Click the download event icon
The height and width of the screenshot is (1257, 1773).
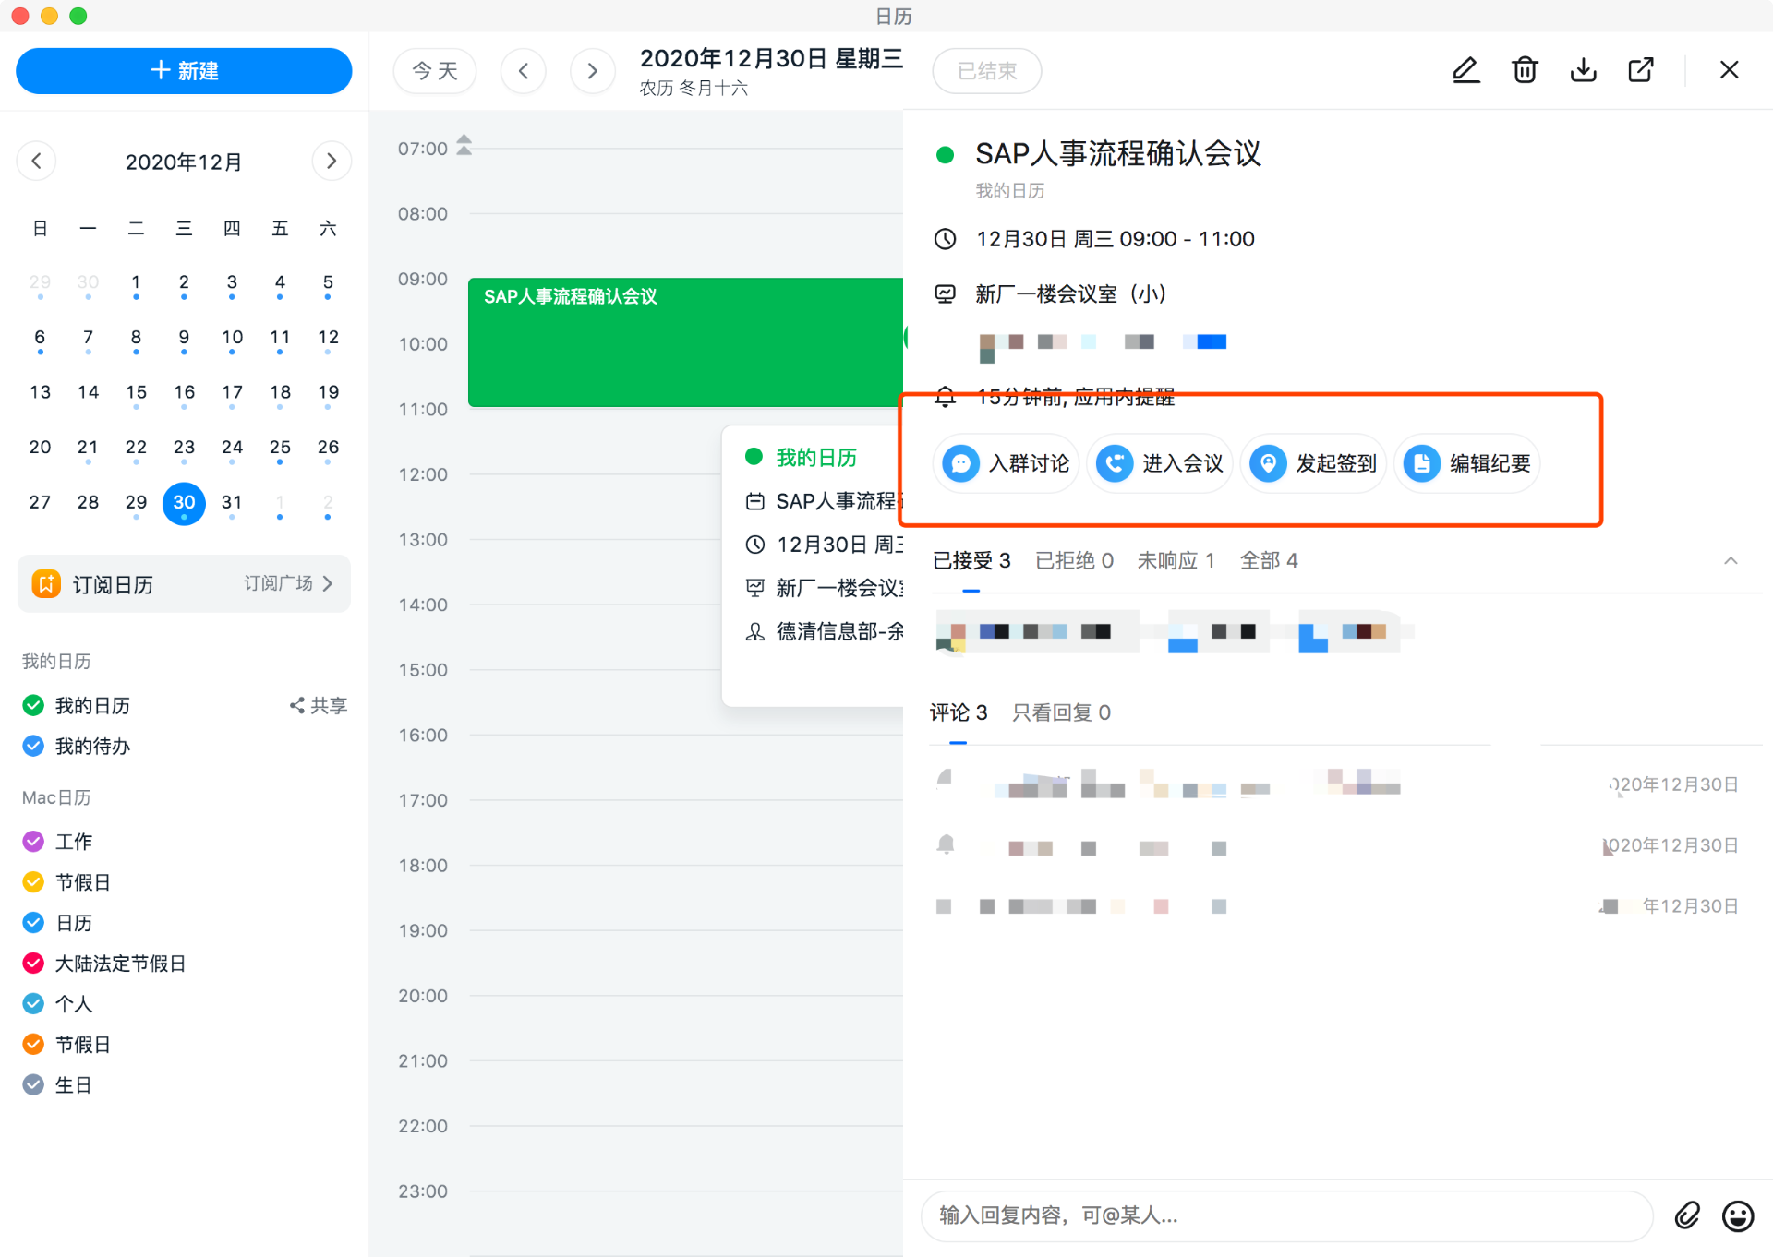pyautogui.click(x=1583, y=70)
